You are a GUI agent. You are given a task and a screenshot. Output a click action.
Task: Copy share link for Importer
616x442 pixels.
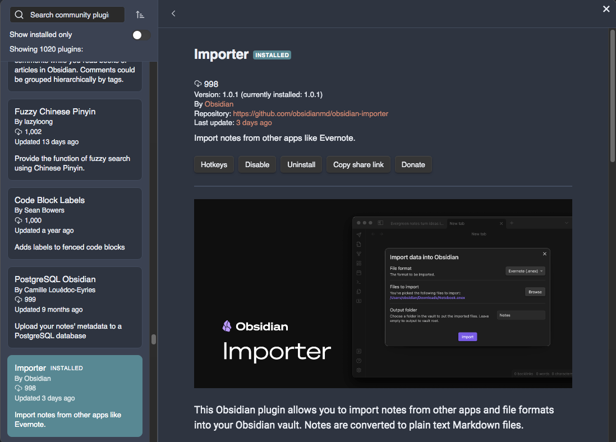(358, 164)
